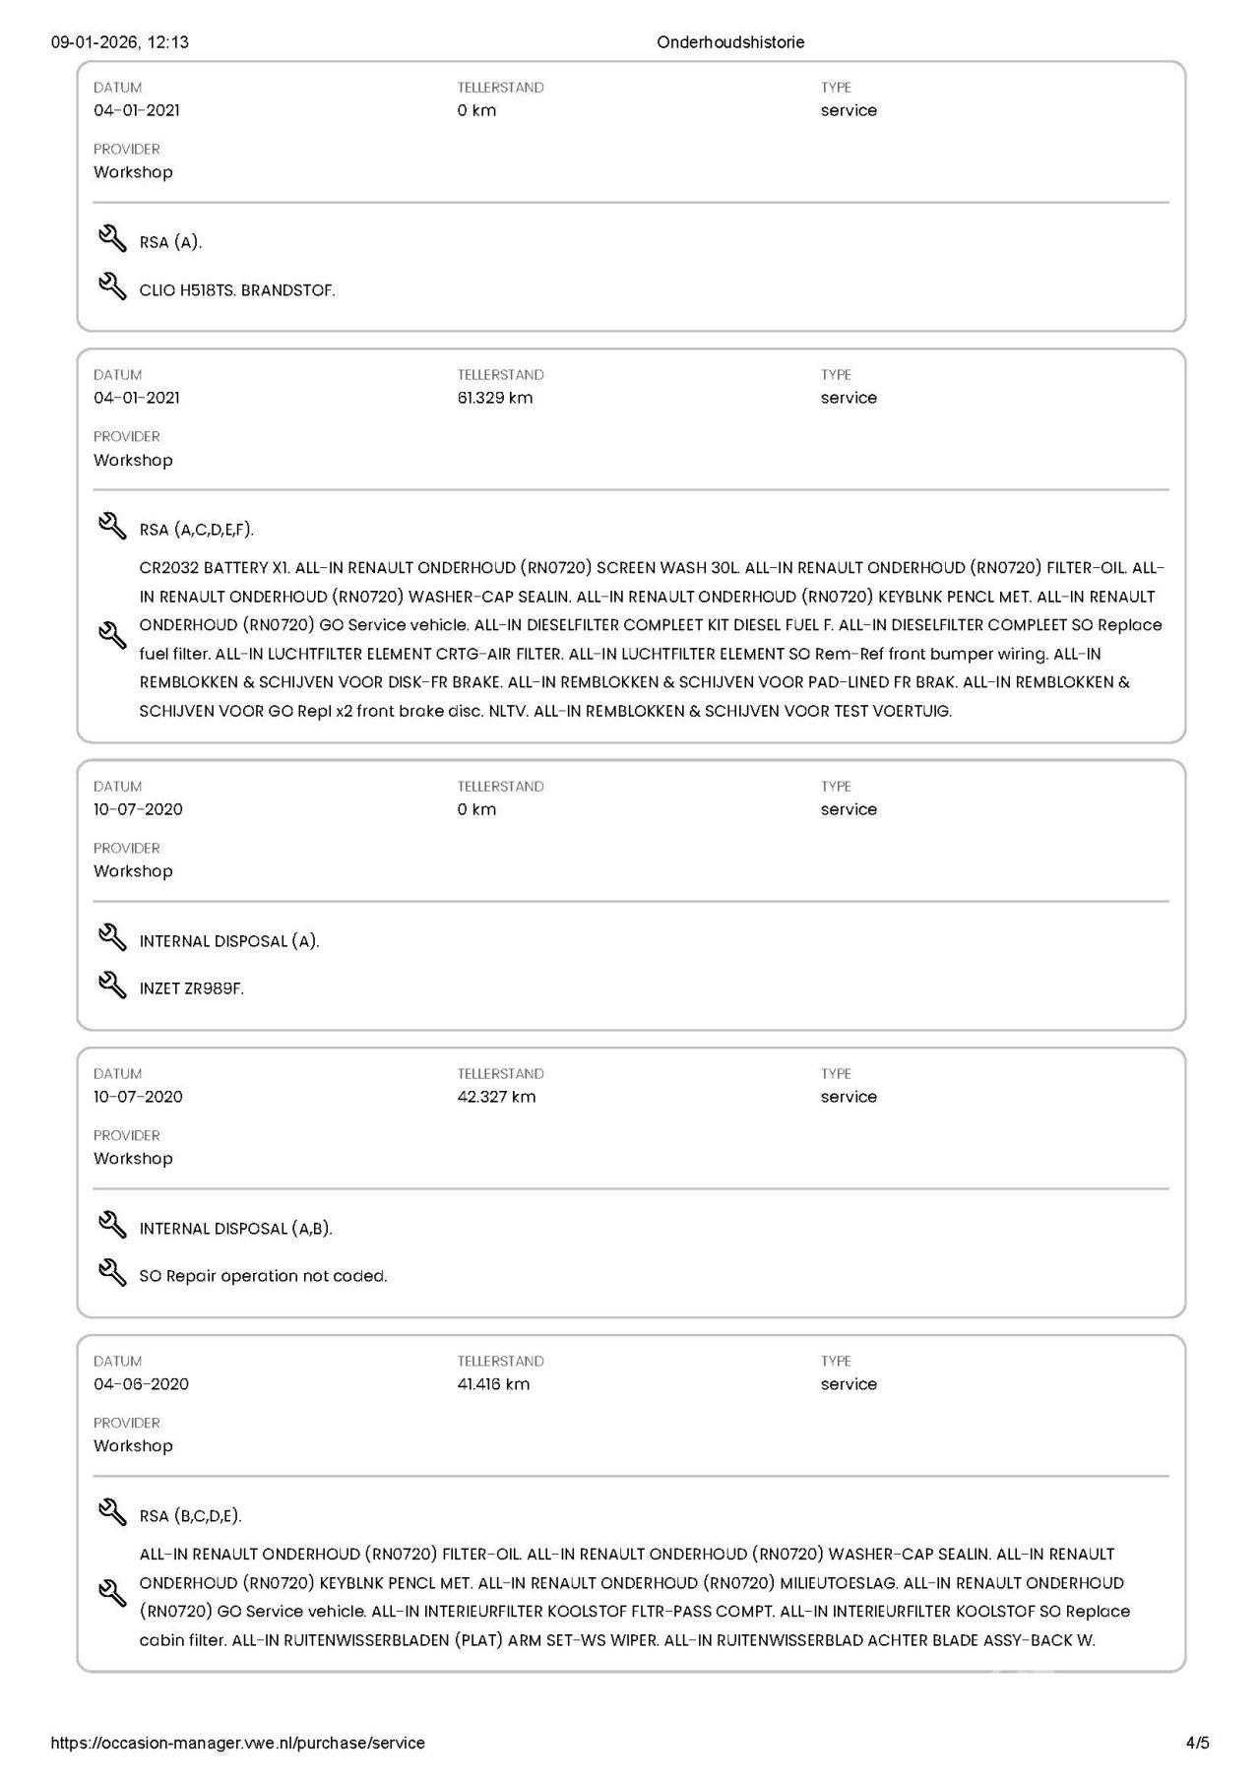The width and height of the screenshot is (1260, 1783).
Task: Click the wrench icon next to INTERNAL DISPOSAL (A,B).
Action: 113,1226
